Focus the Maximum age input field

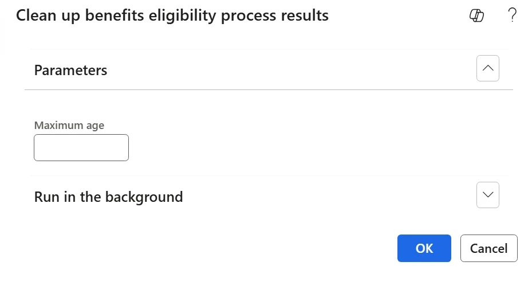81,147
